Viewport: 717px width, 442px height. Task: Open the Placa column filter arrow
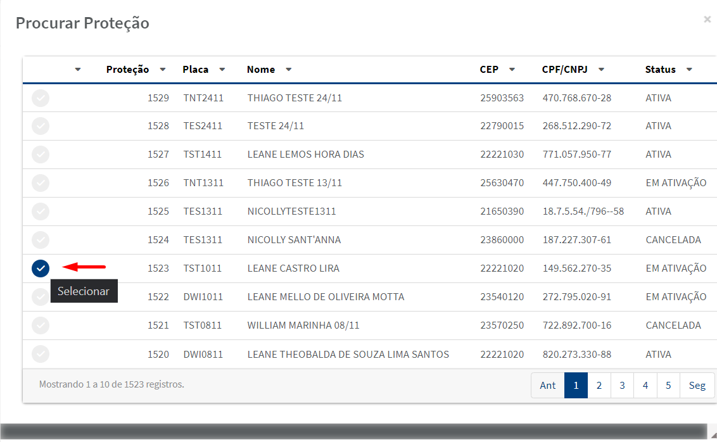(x=222, y=70)
